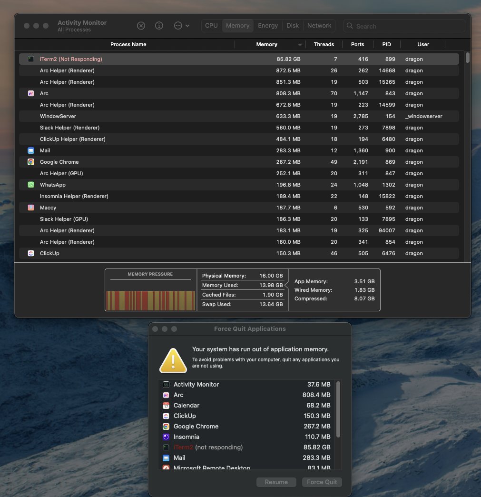Switch to the Energy tab
This screenshot has width=481, height=497.
(x=268, y=26)
